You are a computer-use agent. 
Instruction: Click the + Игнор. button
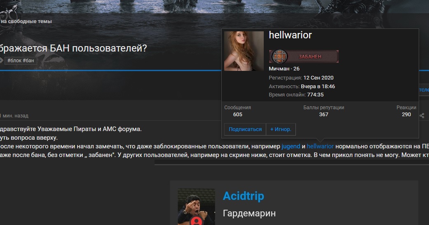coord(281,129)
